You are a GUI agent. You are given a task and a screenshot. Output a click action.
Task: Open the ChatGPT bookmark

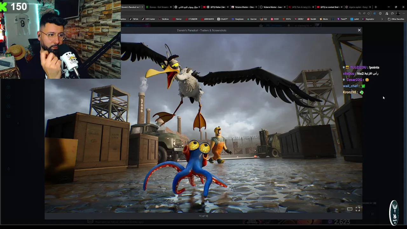[223, 19]
